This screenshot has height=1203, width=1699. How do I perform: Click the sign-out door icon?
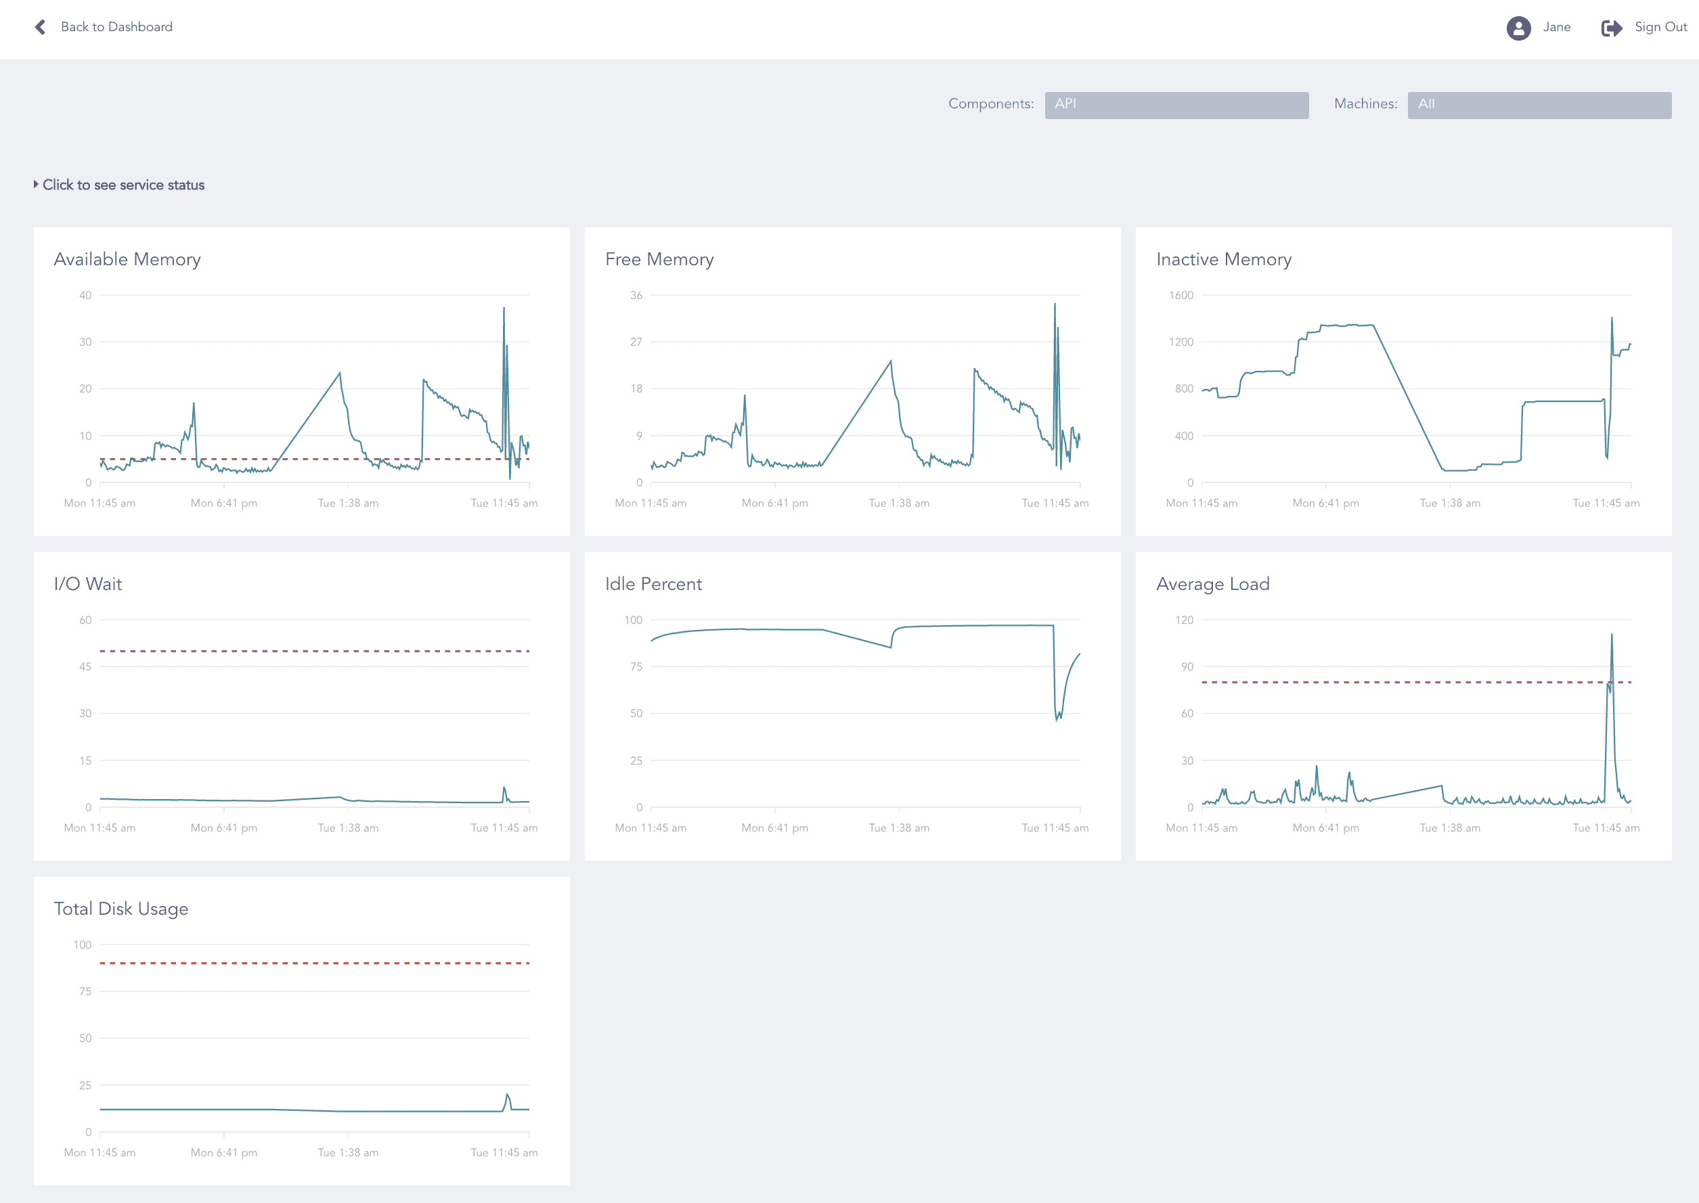(x=1611, y=28)
